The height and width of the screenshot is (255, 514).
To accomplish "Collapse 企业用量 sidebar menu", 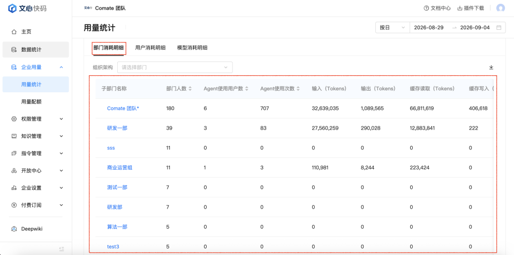I will (36, 67).
